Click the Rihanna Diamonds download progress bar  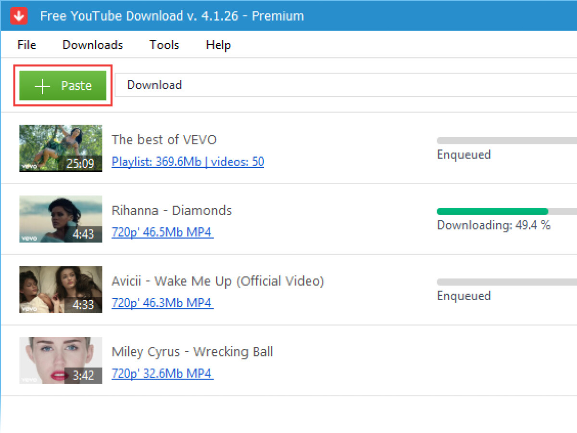tap(507, 211)
